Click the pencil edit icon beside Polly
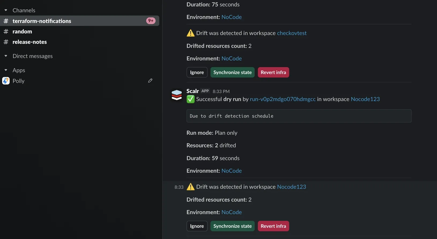 [150, 80]
